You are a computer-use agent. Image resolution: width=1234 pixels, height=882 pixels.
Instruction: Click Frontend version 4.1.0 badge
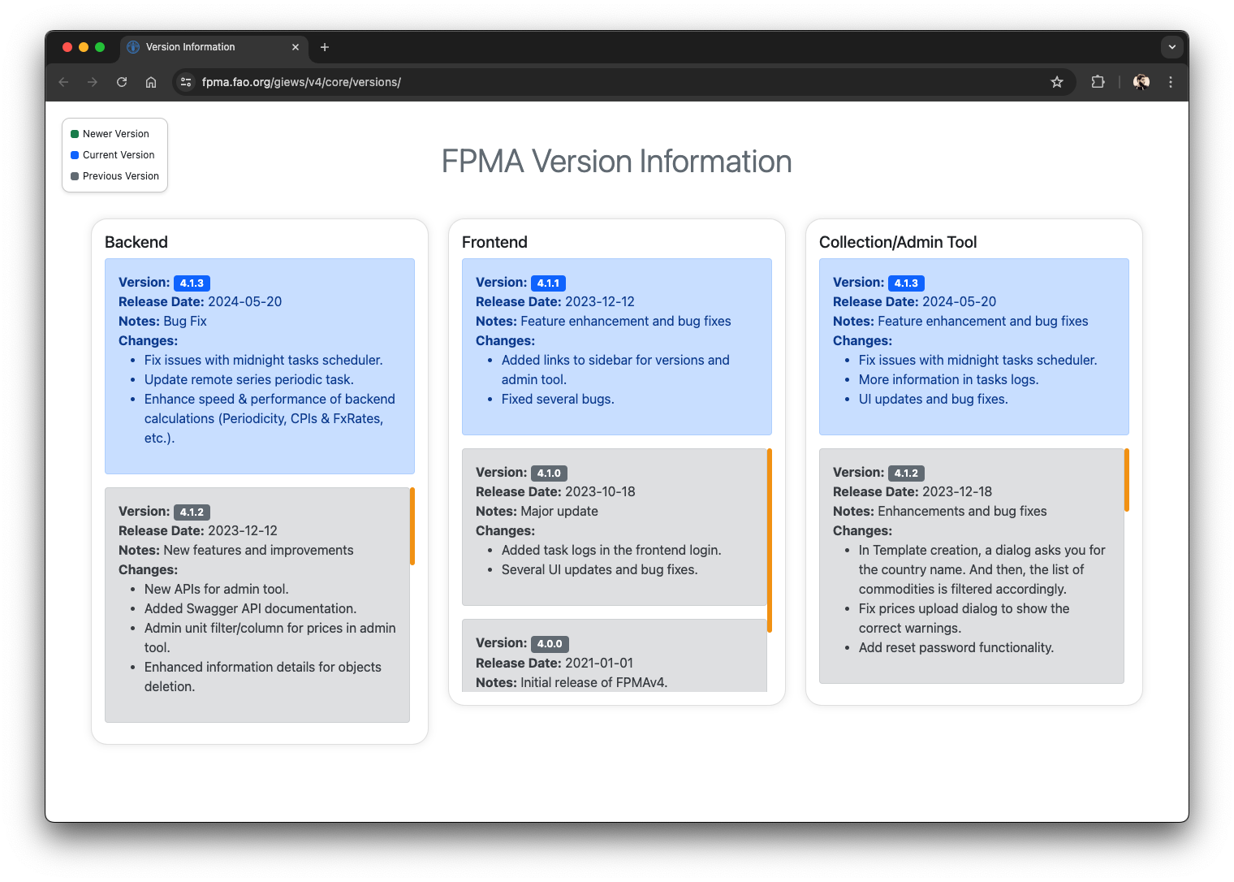(x=549, y=473)
